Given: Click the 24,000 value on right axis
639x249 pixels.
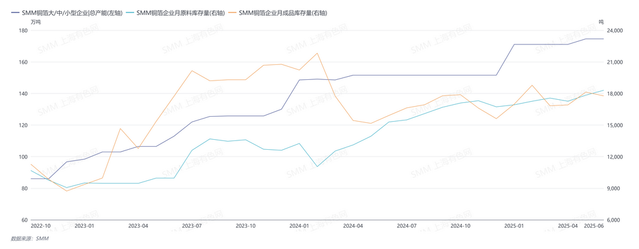Looking at the screenshot, I should [x=615, y=31].
